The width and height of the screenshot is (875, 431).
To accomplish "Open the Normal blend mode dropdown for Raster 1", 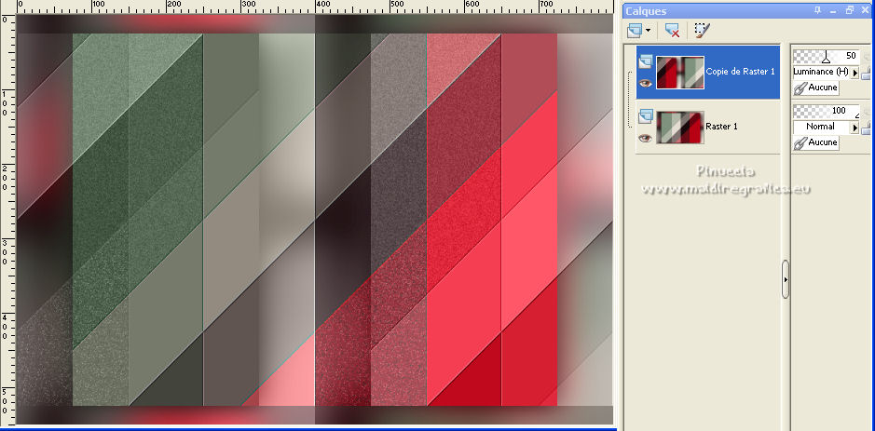I will coord(854,128).
